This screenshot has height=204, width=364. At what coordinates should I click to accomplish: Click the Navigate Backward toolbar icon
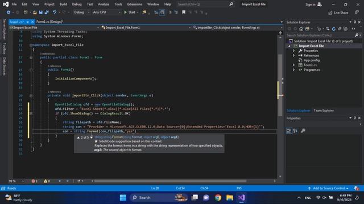pyautogui.click(x=9, y=12)
